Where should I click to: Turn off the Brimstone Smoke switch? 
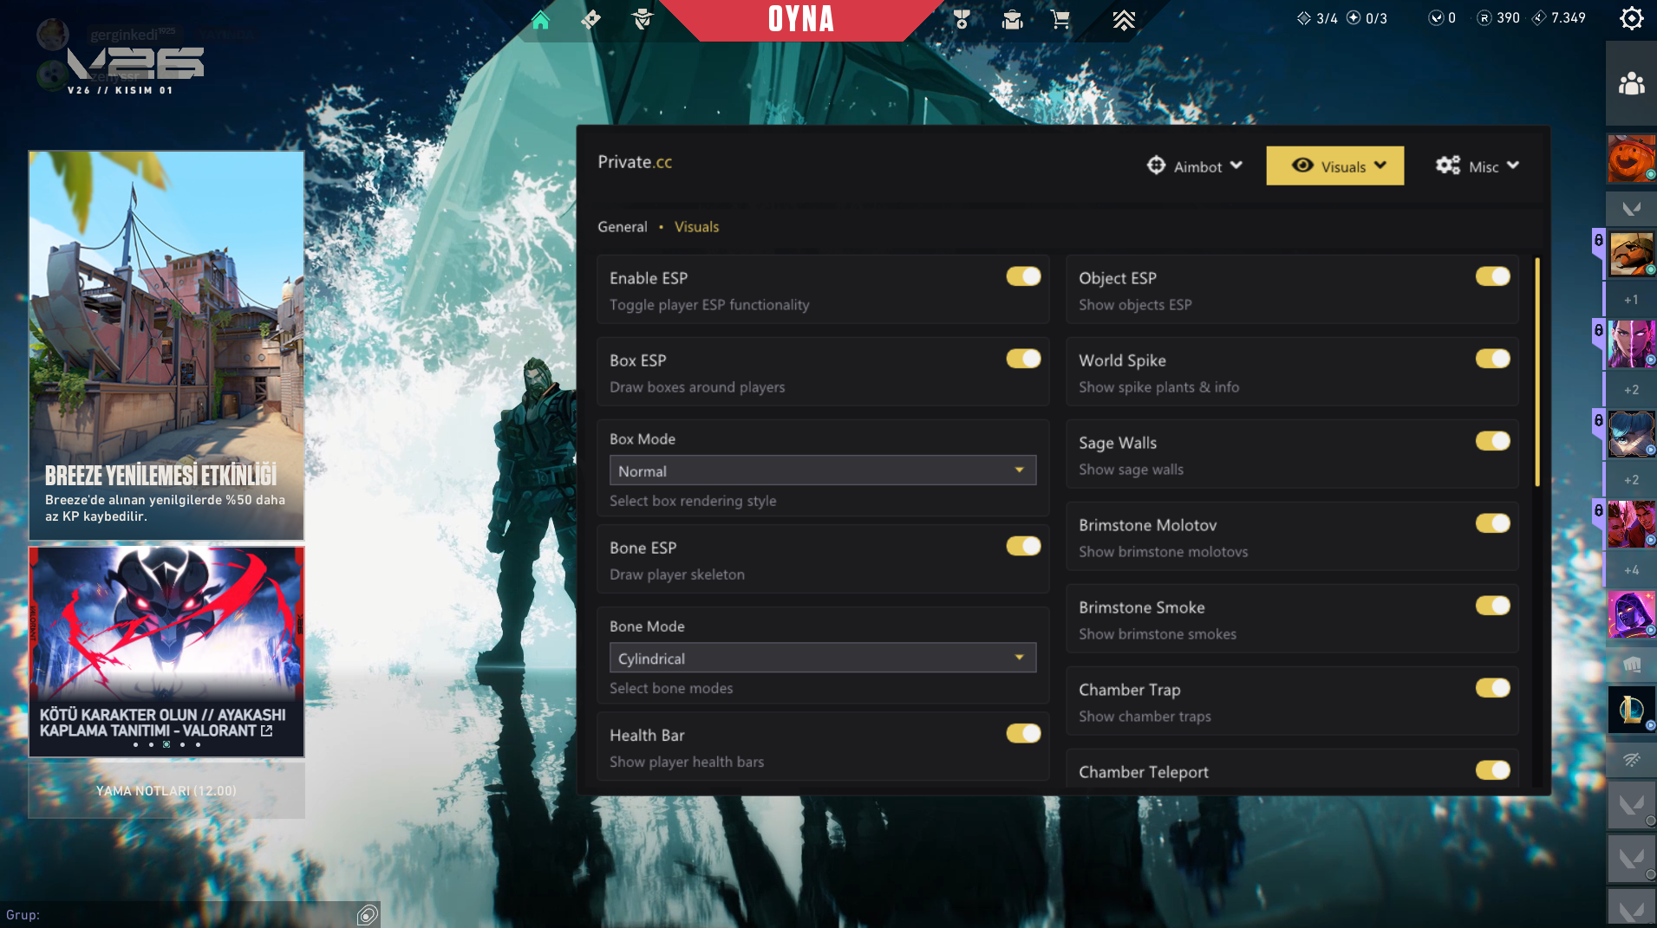point(1492,606)
